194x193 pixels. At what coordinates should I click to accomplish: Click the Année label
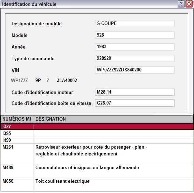tap(18, 47)
